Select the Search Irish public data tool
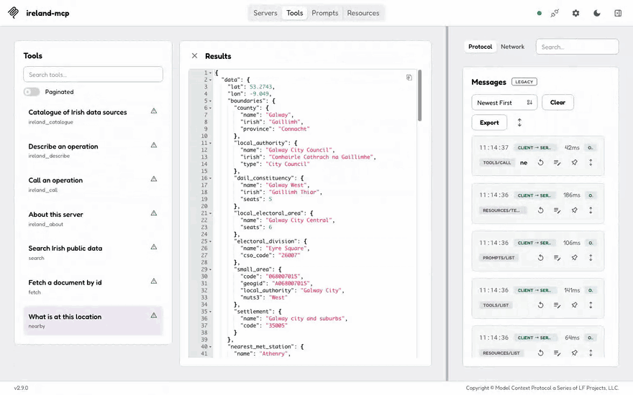 (93, 253)
